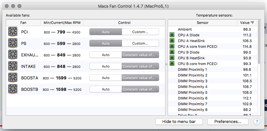Open the help question mark button

[257, 121]
